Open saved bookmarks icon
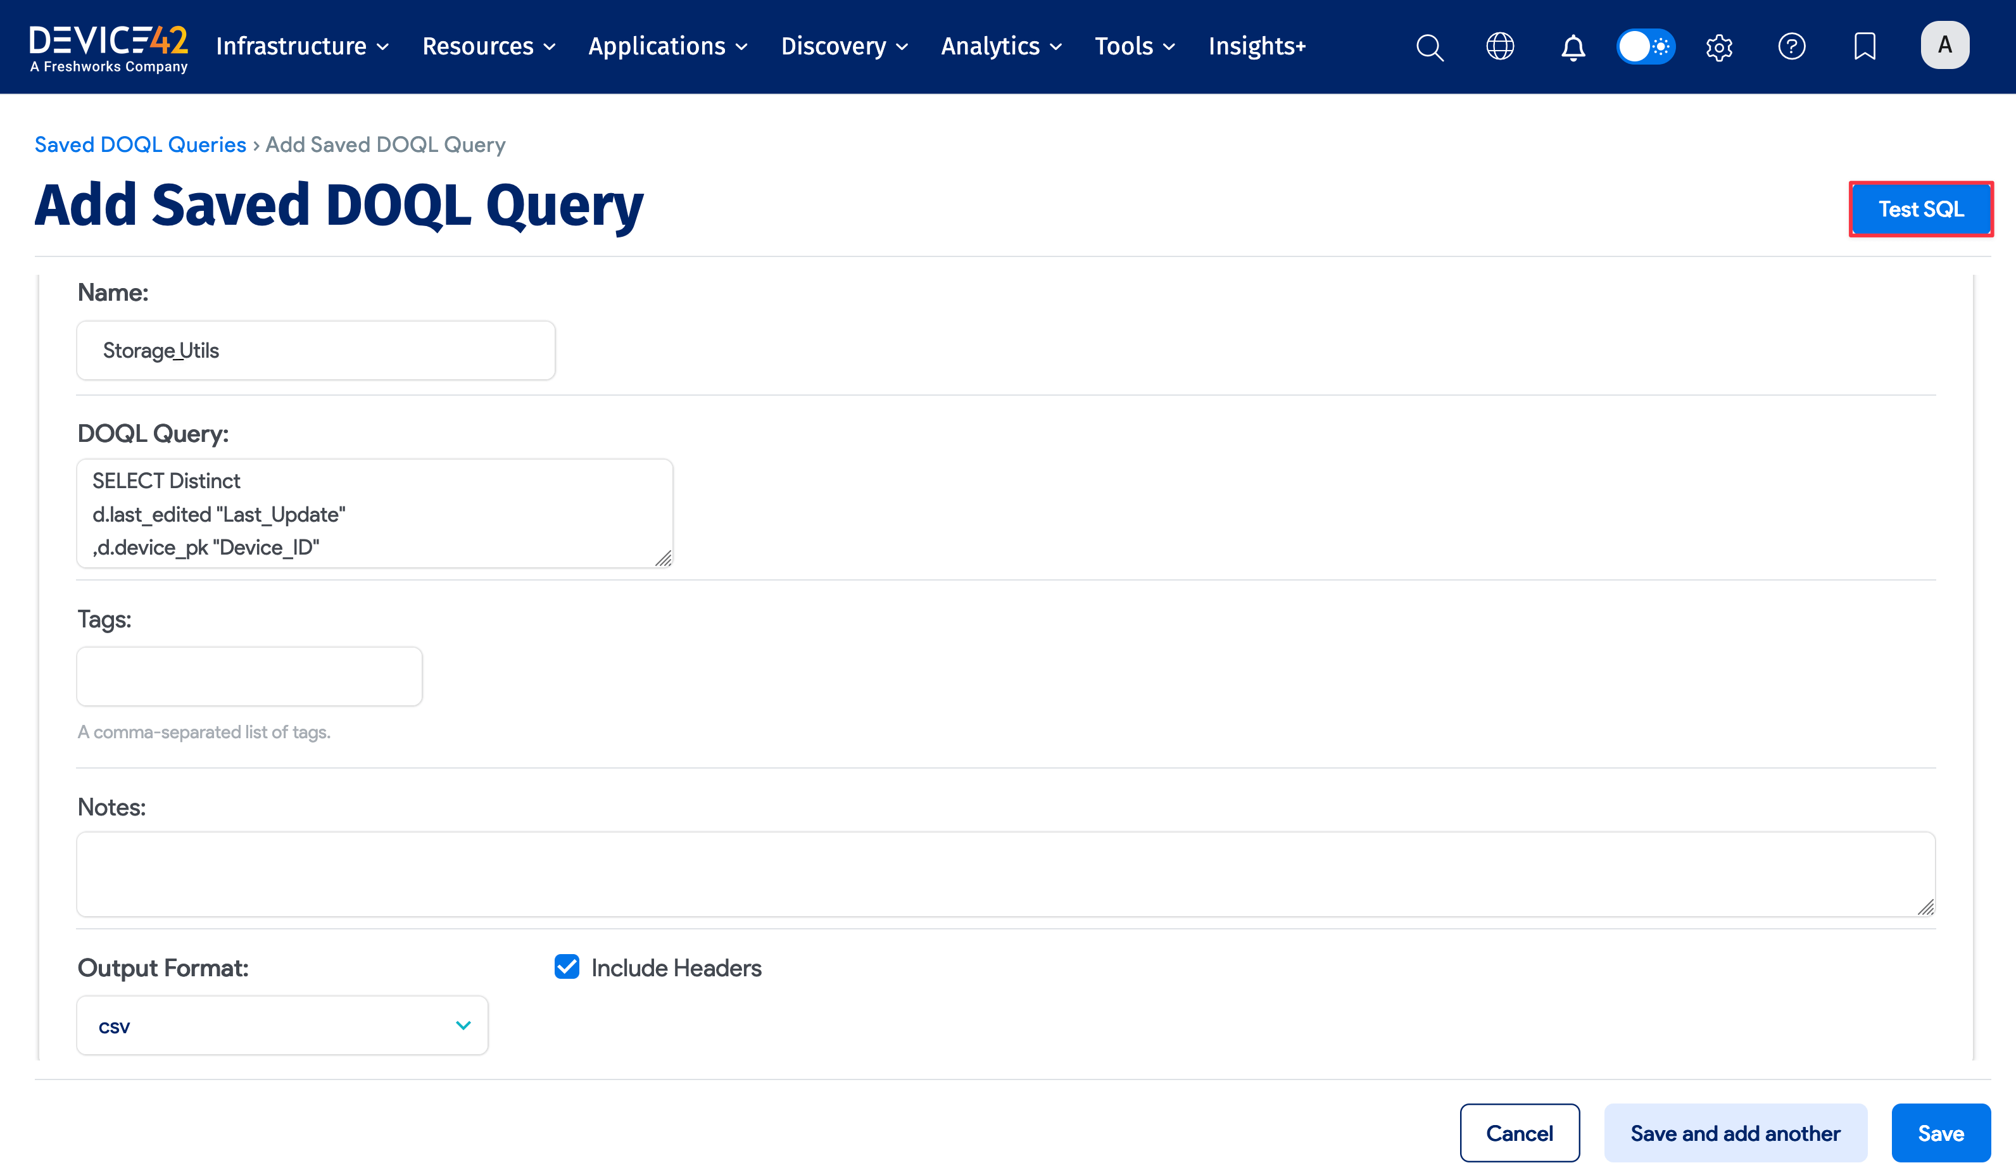 tap(1864, 47)
